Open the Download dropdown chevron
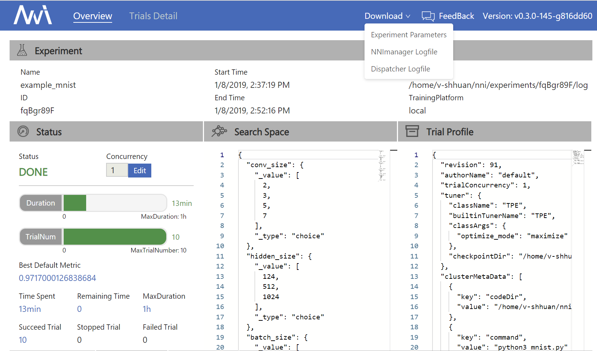This screenshot has width=597, height=351. [x=408, y=16]
